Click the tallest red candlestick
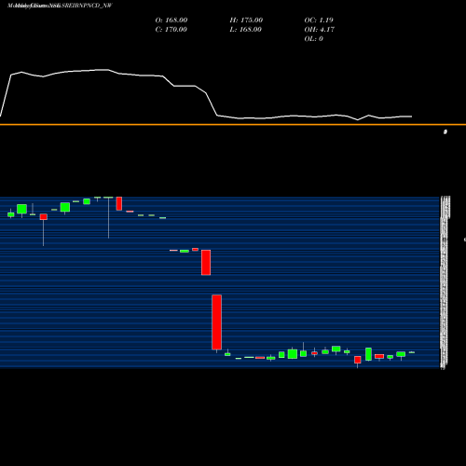 pos(216,322)
